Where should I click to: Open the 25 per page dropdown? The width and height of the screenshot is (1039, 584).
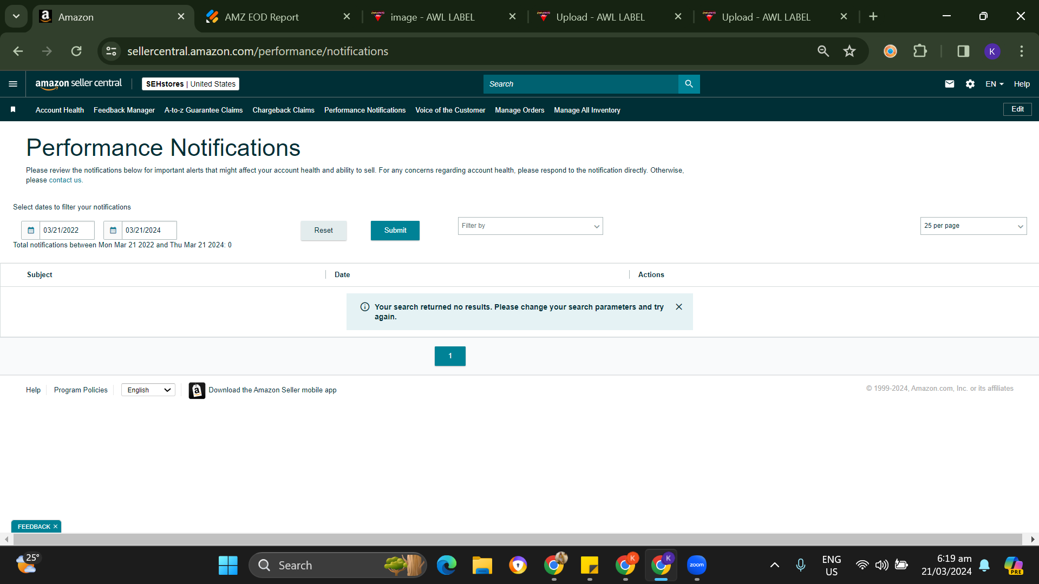coord(973,226)
